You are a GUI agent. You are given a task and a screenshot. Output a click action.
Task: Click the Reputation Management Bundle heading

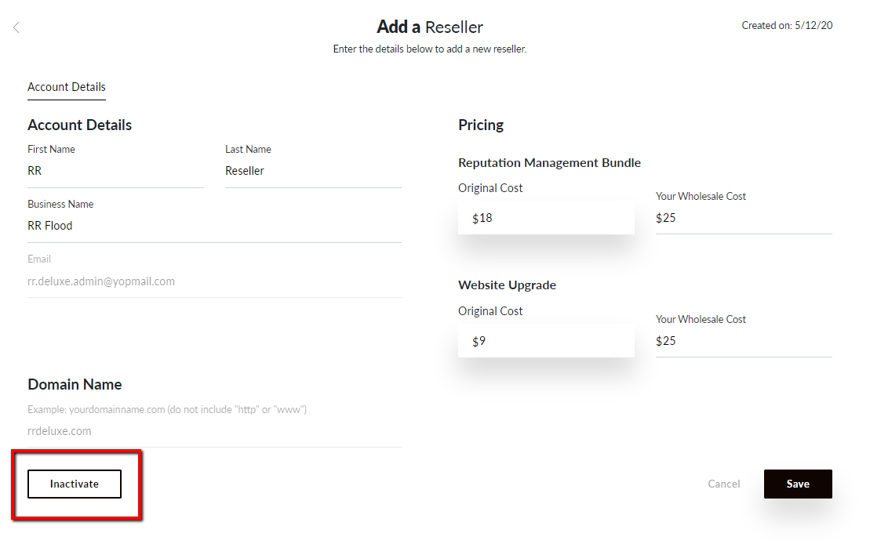549,163
